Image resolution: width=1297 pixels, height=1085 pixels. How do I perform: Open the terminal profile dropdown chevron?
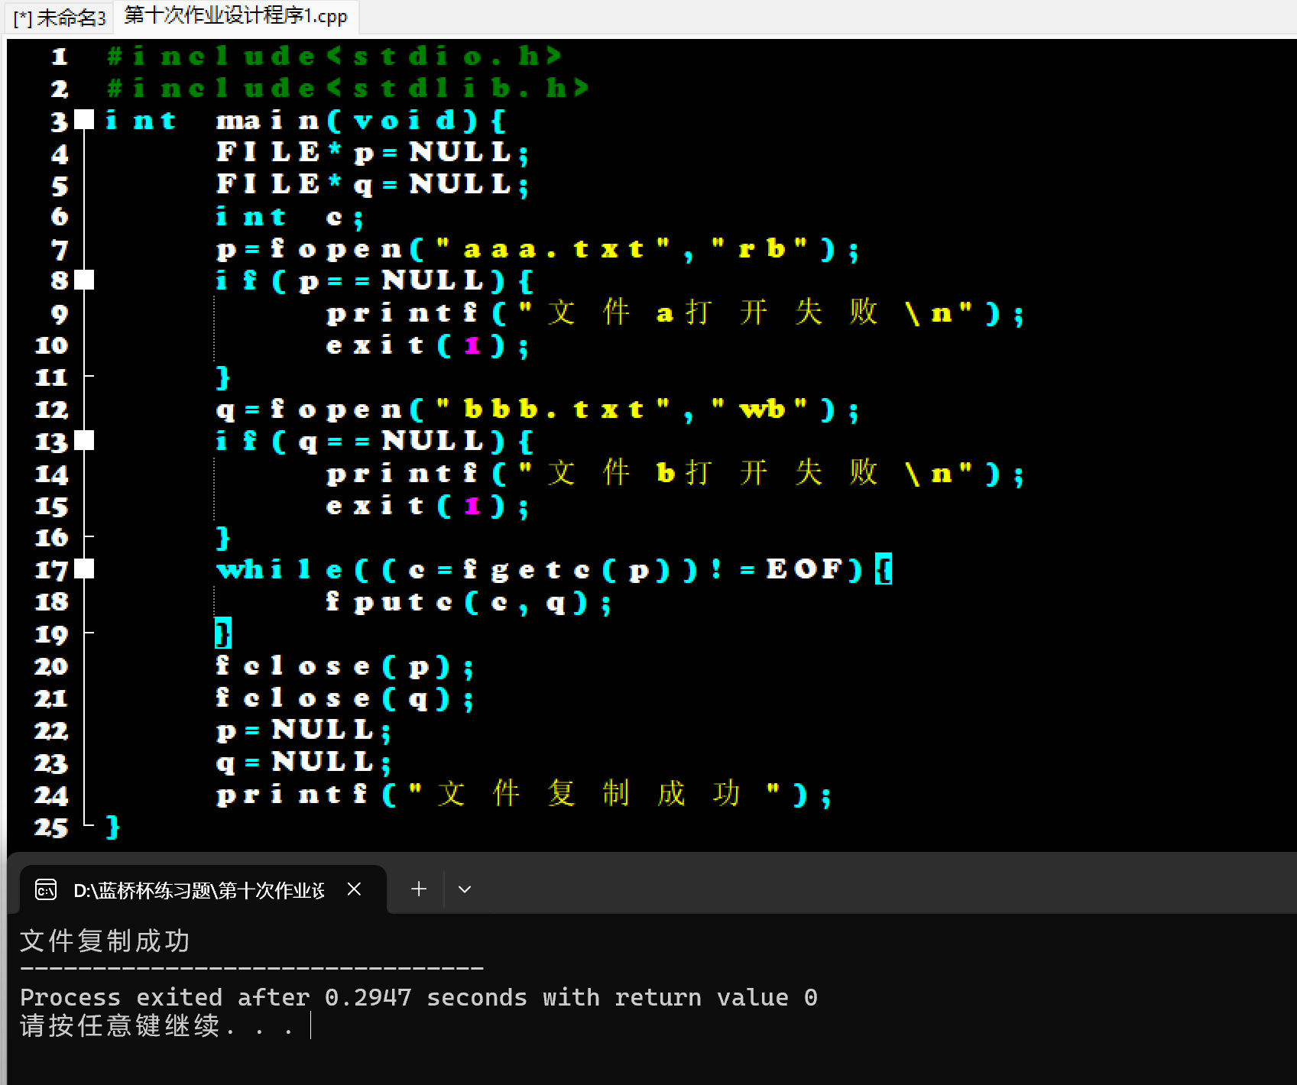click(x=464, y=889)
